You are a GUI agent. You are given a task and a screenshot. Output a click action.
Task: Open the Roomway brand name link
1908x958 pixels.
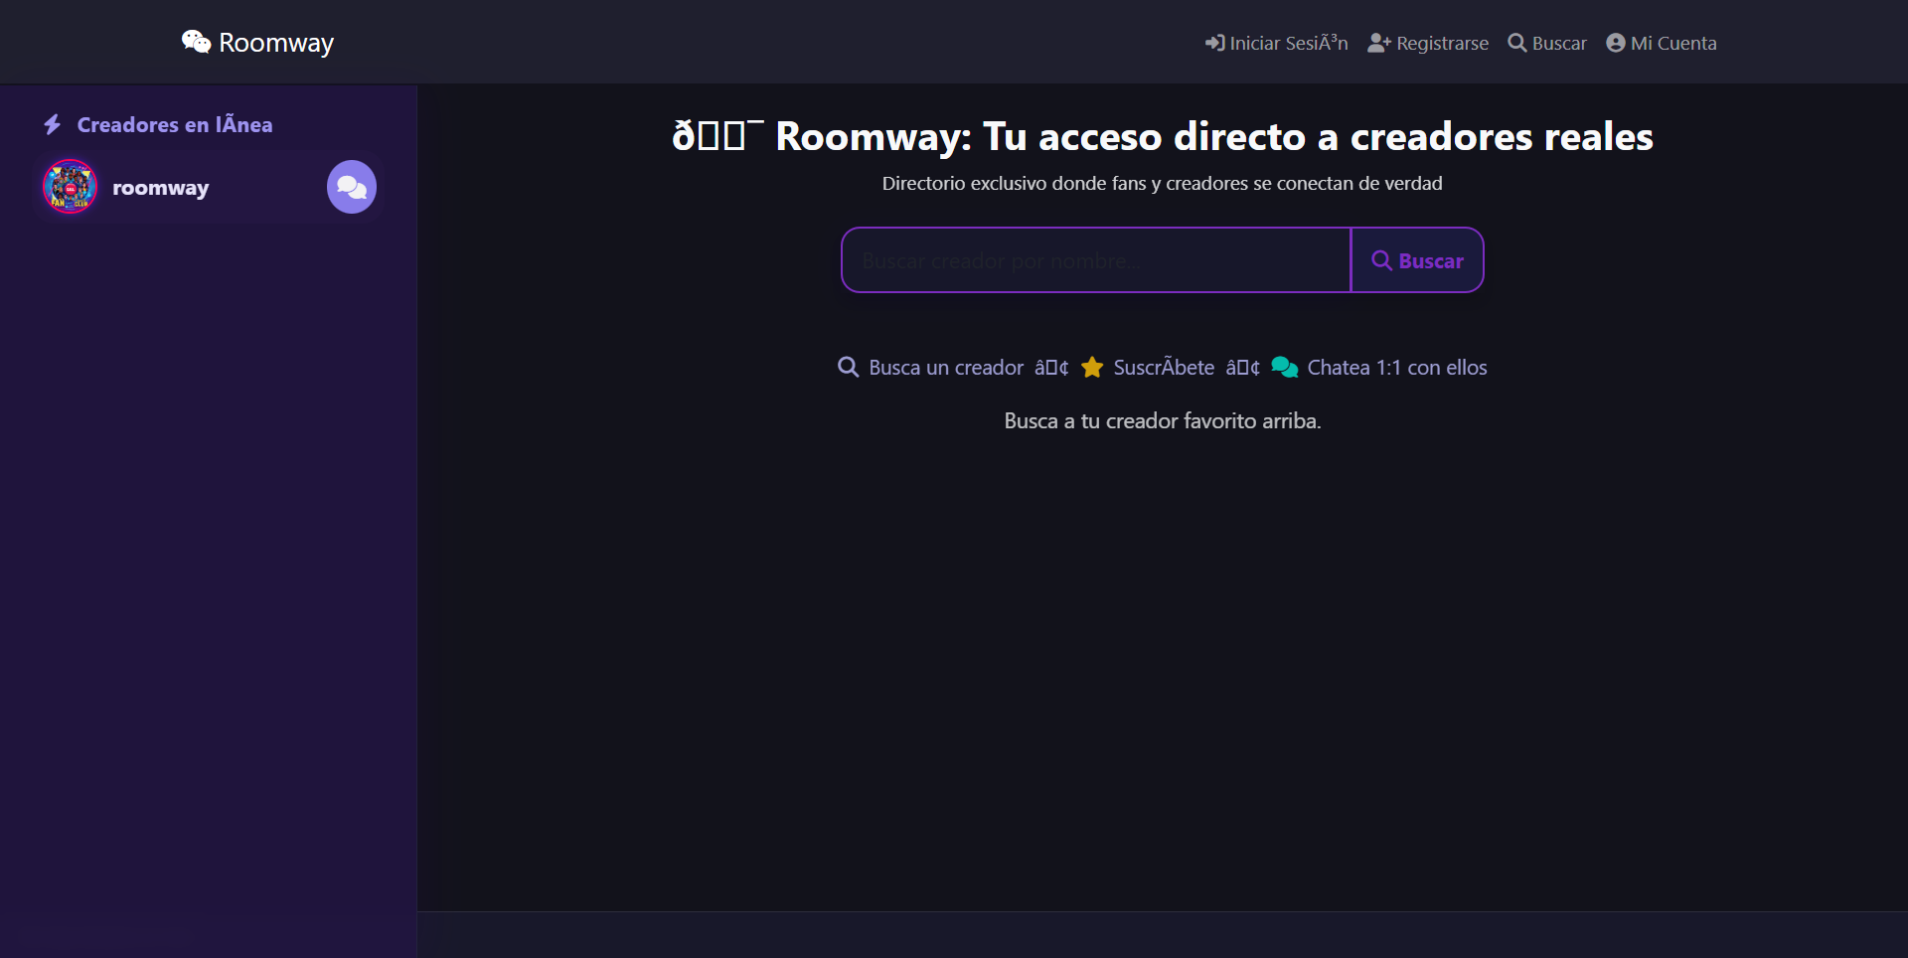tap(276, 43)
